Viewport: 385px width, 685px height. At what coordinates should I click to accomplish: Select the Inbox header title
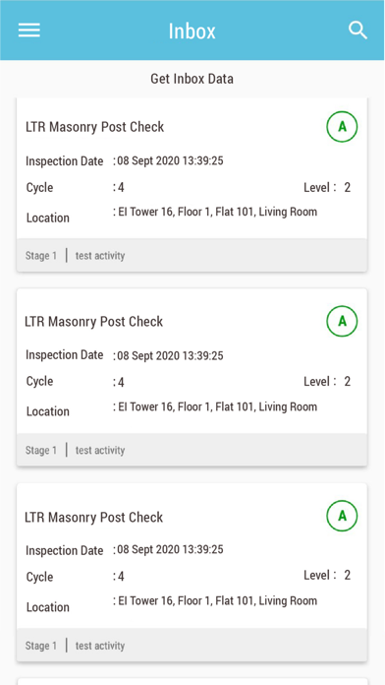(192, 31)
